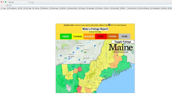This screenshot has width=172, height=107.
Task: Open the General Read bookmark folder
Action: 72,8
